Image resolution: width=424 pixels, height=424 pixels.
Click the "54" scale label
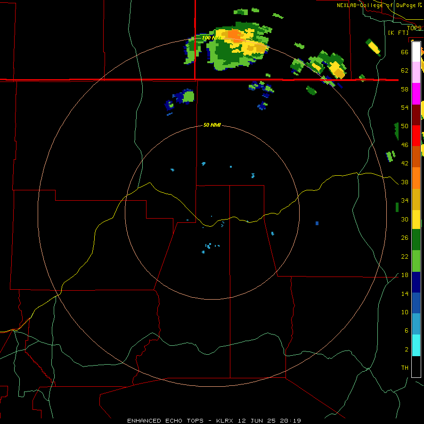pyautogui.click(x=405, y=107)
